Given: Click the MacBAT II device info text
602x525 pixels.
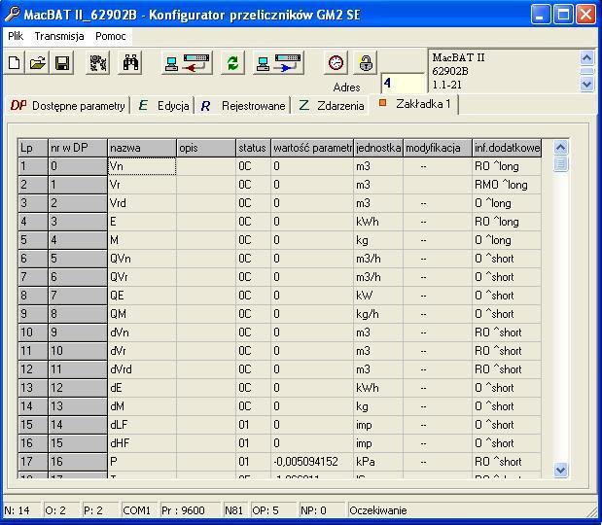Looking at the screenshot, I should coord(458,57).
